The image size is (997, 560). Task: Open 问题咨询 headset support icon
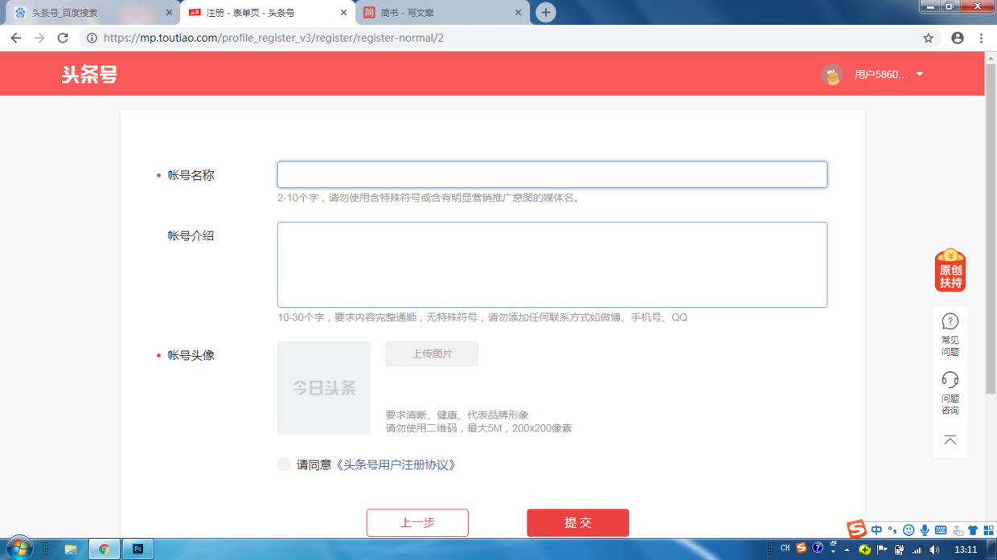(950, 393)
